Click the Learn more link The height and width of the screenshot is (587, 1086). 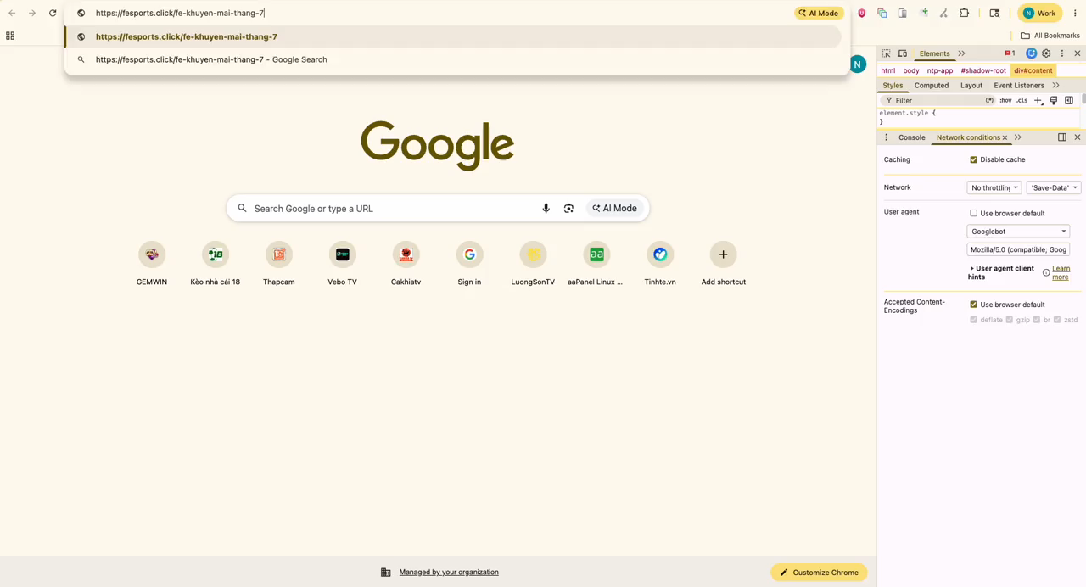1061,272
